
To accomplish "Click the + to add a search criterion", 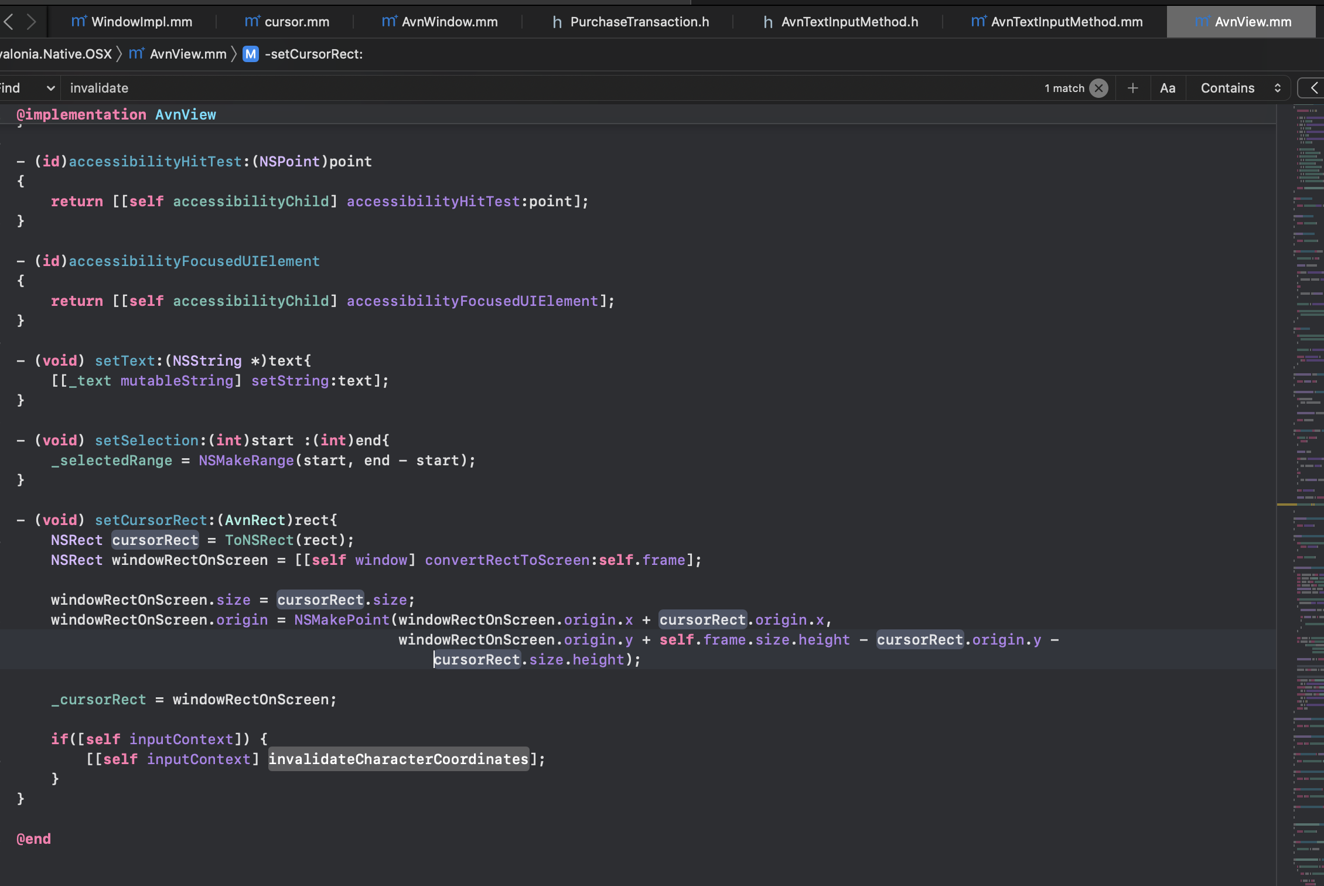I will pos(1132,88).
